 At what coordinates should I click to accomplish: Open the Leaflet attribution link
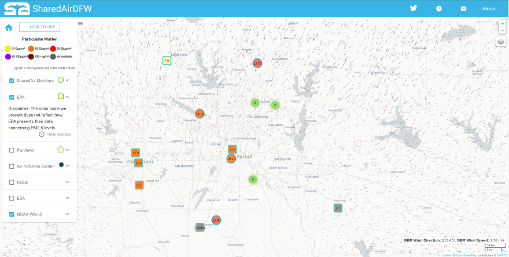point(446,255)
